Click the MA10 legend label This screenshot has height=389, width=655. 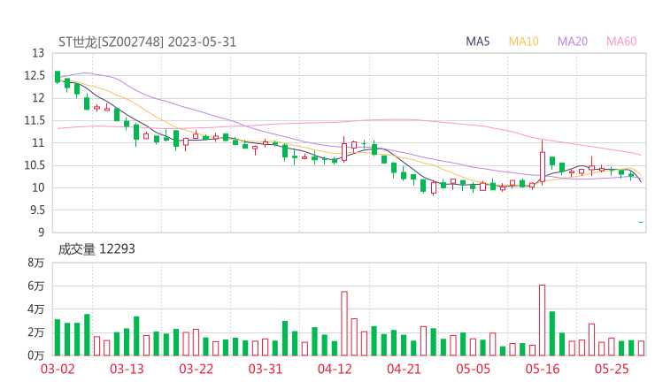tap(523, 42)
